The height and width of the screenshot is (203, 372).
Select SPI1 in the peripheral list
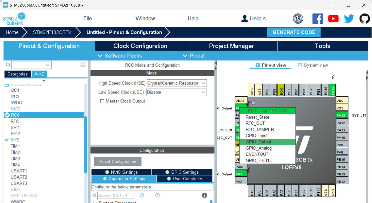[x=15, y=127]
